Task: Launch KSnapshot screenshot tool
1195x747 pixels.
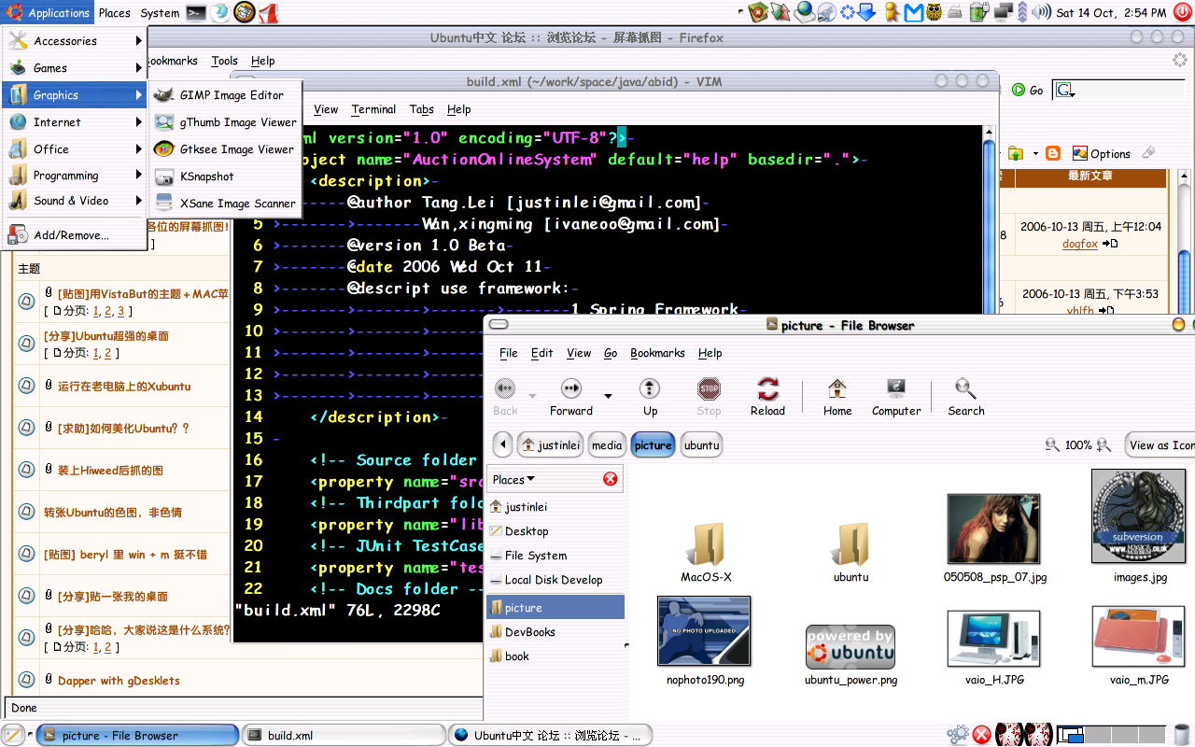Action: point(225,176)
